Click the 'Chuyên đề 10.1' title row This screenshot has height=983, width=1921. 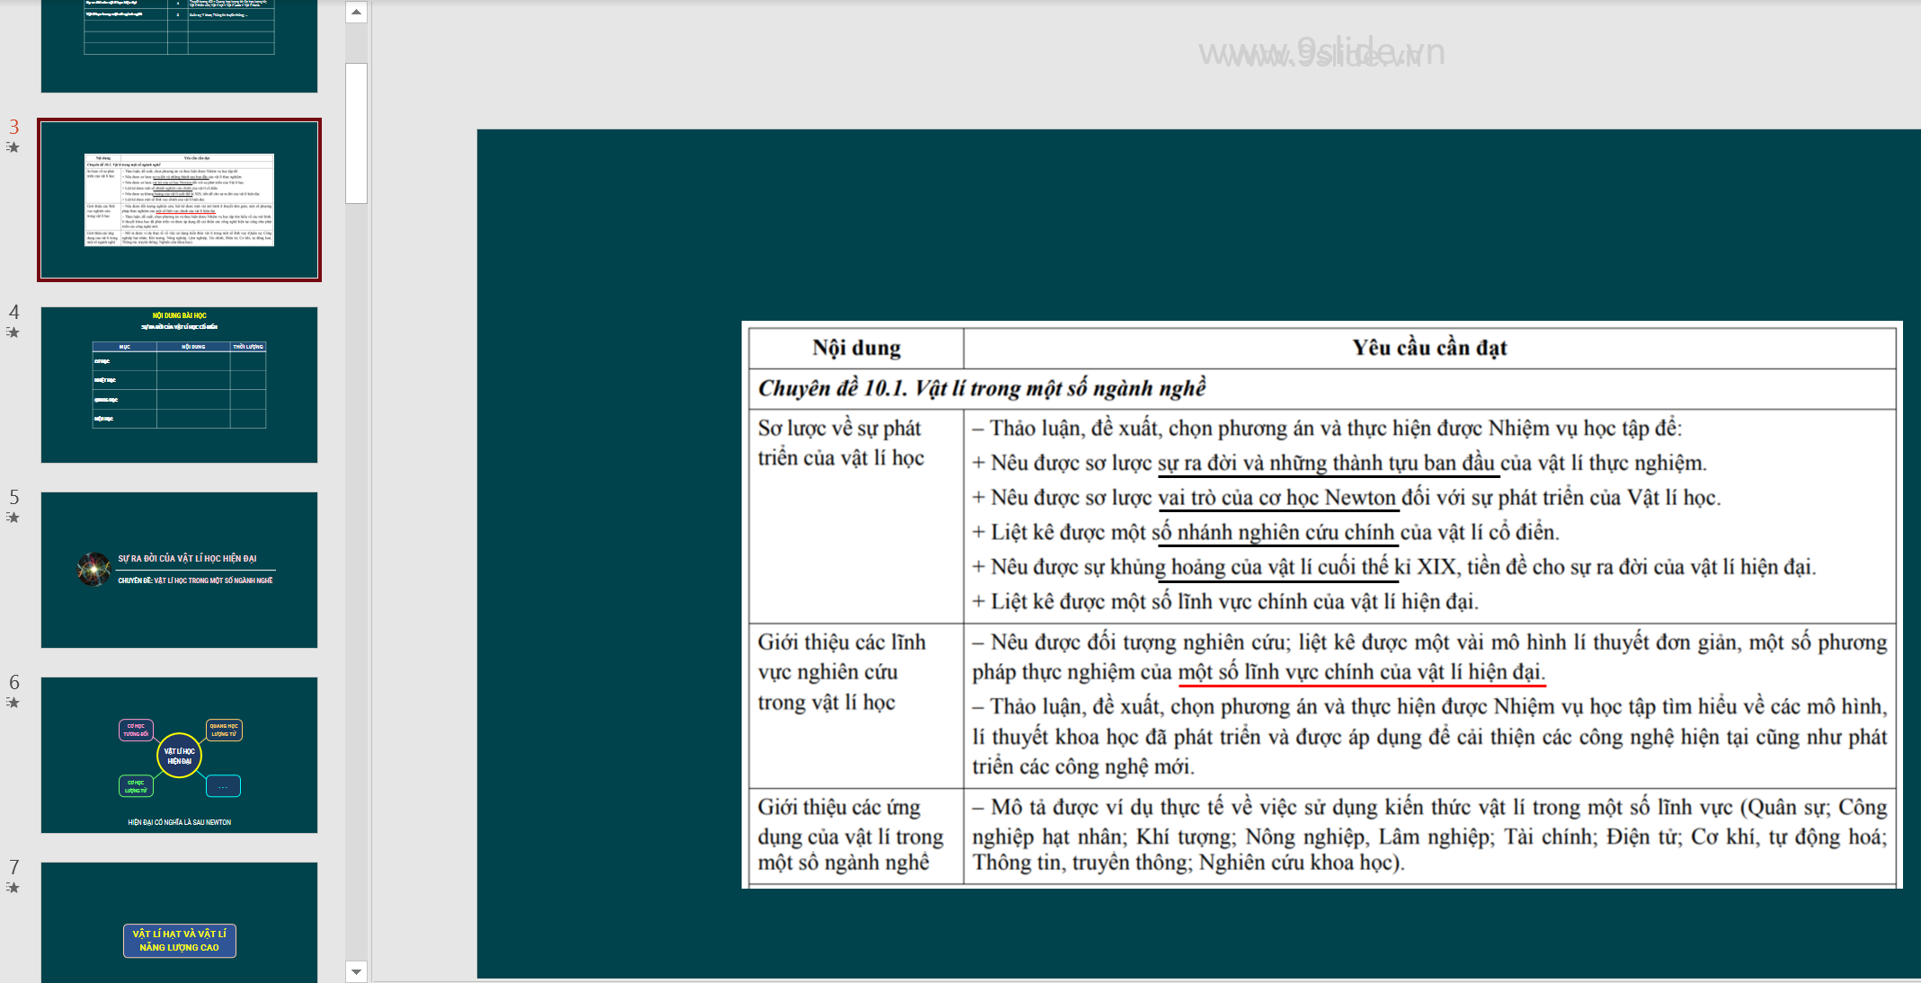[982, 388]
